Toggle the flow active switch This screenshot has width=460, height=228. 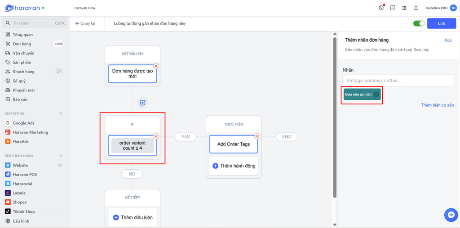(x=419, y=23)
